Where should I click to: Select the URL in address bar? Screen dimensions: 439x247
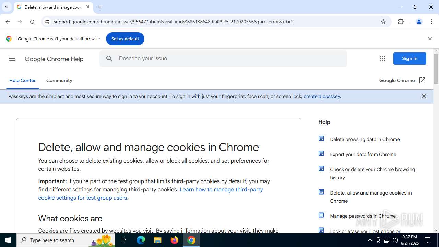(x=173, y=22)
